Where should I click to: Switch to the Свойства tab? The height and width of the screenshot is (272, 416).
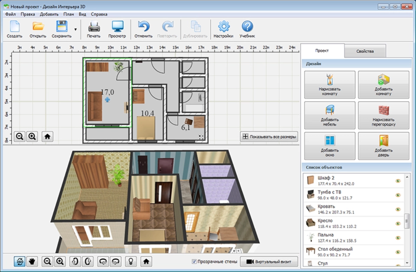point(365,51)
